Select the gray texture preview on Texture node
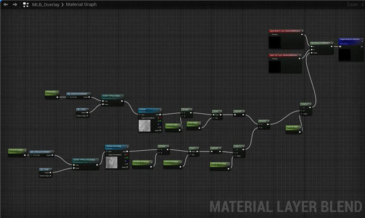Image resolution: width=365 pixels, height=218 pixels. point(144,125)
